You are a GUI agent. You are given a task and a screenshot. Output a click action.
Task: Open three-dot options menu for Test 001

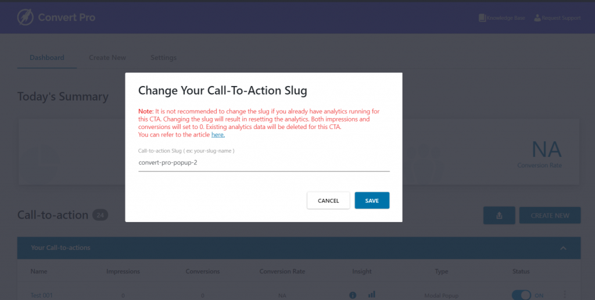coord(565,295)
